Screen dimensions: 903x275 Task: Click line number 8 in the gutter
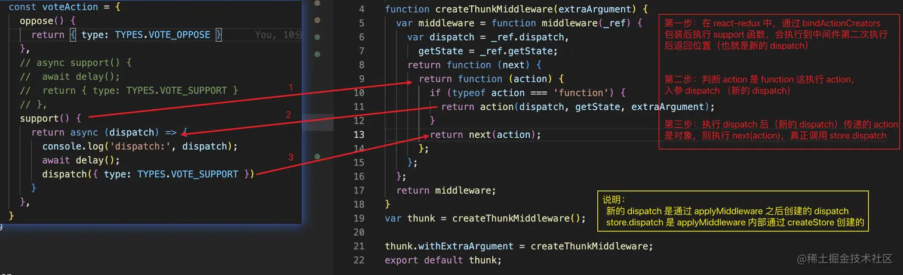tap(361, 64)
